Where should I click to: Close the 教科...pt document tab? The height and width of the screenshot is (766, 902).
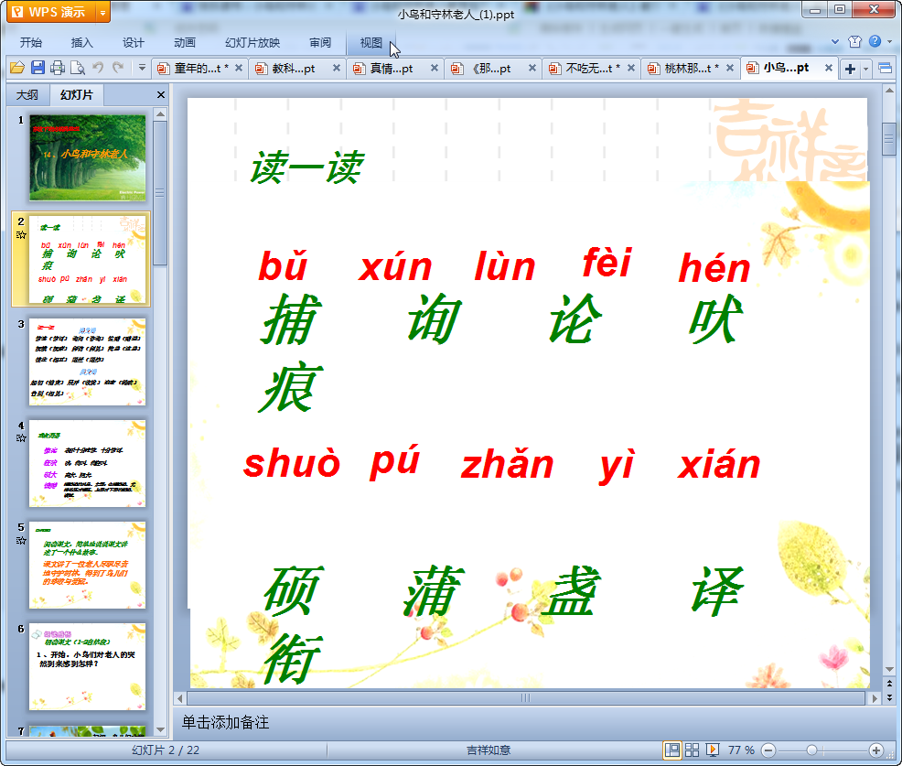tap(337, 68)
